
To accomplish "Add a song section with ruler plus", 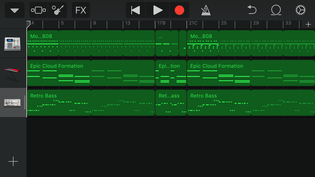I will click(308, 24).
